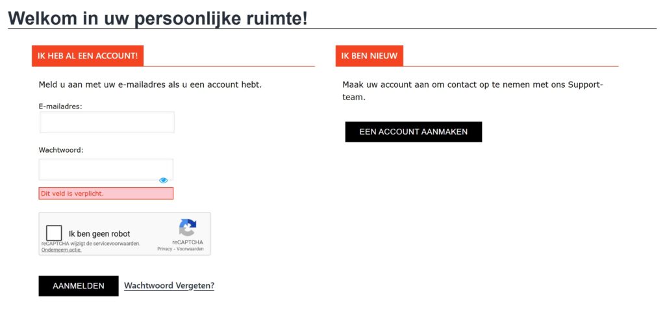Click the "EEN ACCOUNT AANMAKEN" button
Image resolution: width=665 pixels, height=310 pixels.
click(x=413, y=131)
